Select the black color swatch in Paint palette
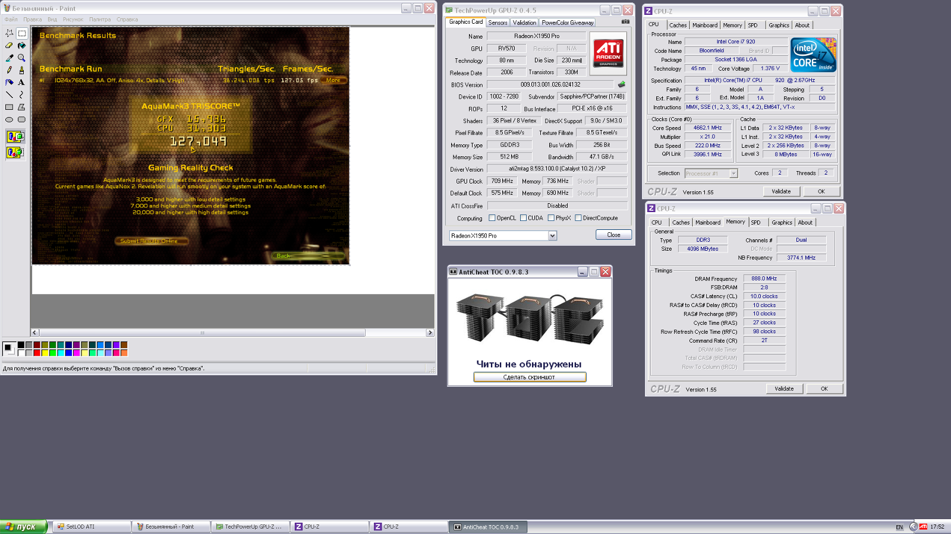The width and height of the screenshot is (951, 534). tap(21, 345)
